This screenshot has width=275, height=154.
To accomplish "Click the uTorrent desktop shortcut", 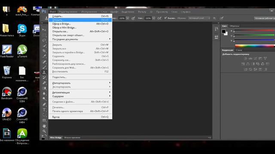I will [x=22, y=51].
